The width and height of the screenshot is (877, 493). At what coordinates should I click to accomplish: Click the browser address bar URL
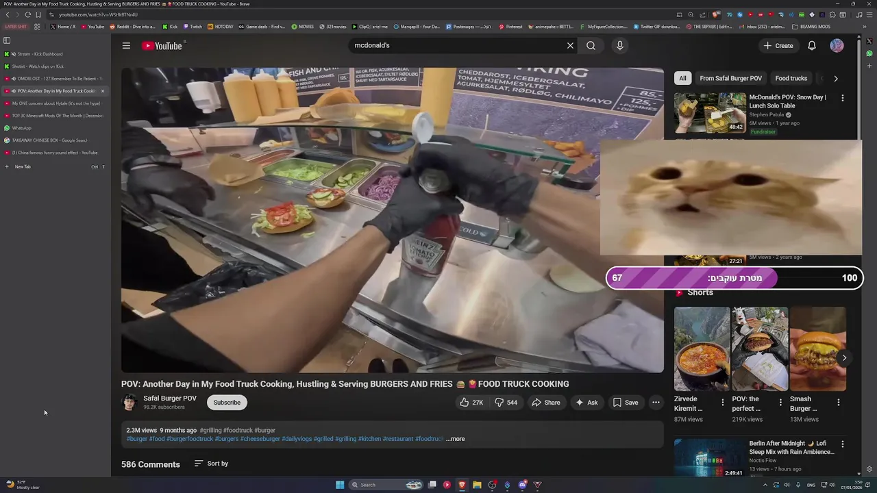click(98, 14)
